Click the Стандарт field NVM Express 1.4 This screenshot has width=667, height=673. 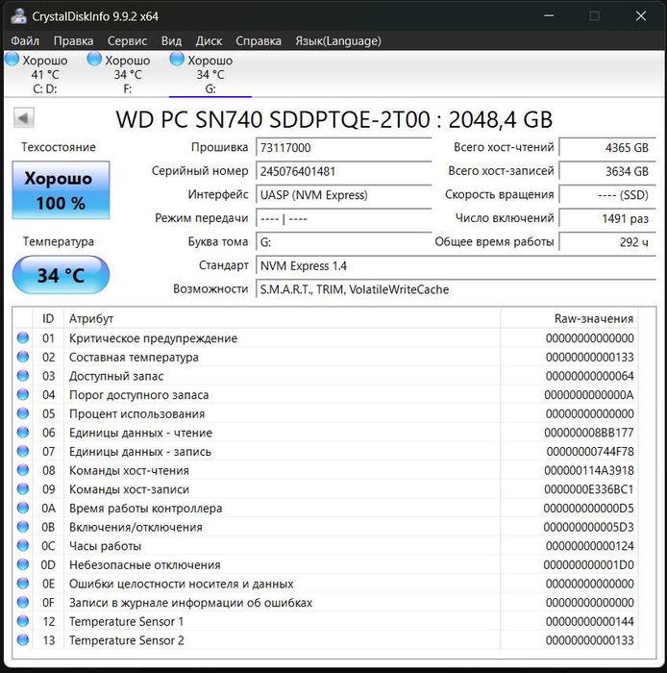(456, 265)
